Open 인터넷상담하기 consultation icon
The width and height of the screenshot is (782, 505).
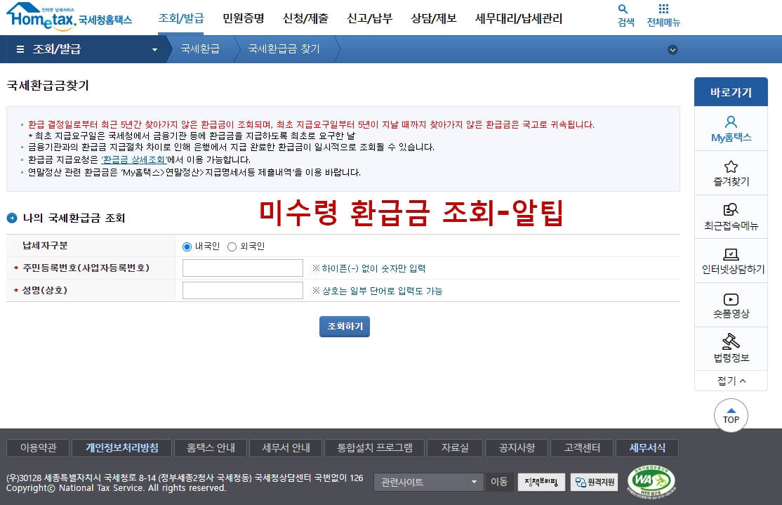coord(731,261)
